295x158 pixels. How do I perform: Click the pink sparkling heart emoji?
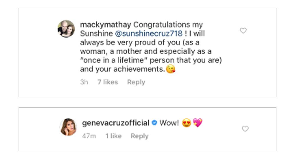pos(198,123)
